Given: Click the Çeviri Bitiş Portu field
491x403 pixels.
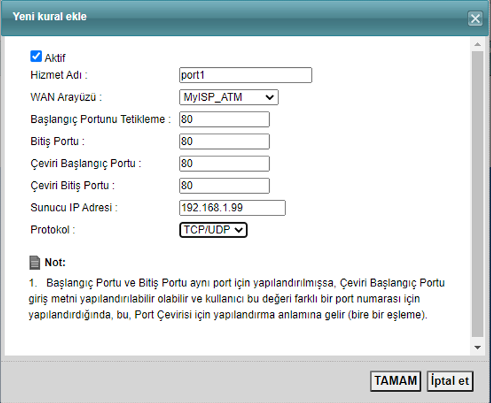Looking at the screenshot, I should click(x=224, y=186).
